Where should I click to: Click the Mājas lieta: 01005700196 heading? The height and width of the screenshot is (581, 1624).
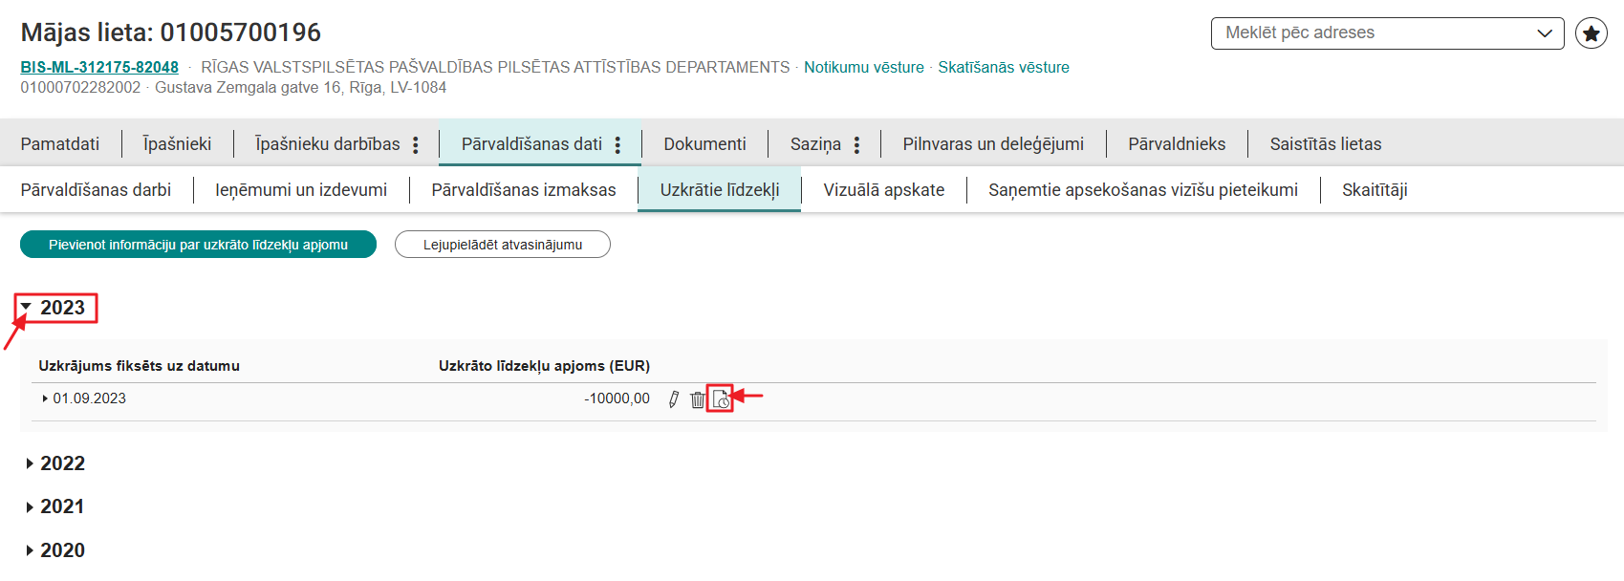click(x=171, y=32)
